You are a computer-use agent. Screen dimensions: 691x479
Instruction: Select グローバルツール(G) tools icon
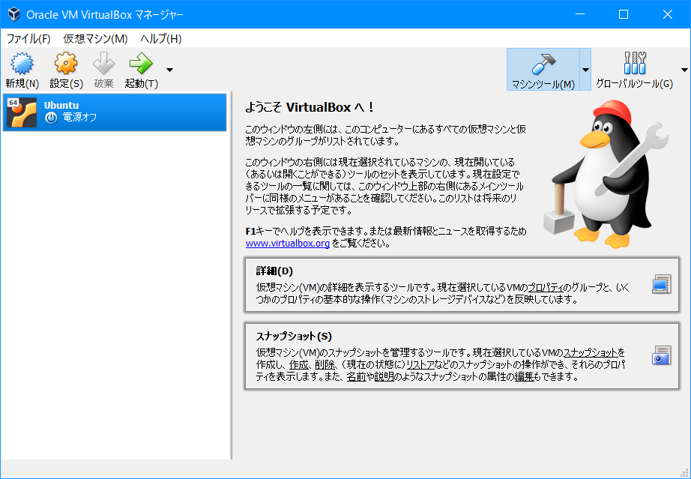tap(635, 64)
